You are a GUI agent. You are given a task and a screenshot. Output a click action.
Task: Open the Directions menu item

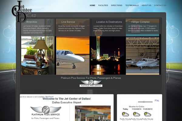coord(116,5)
